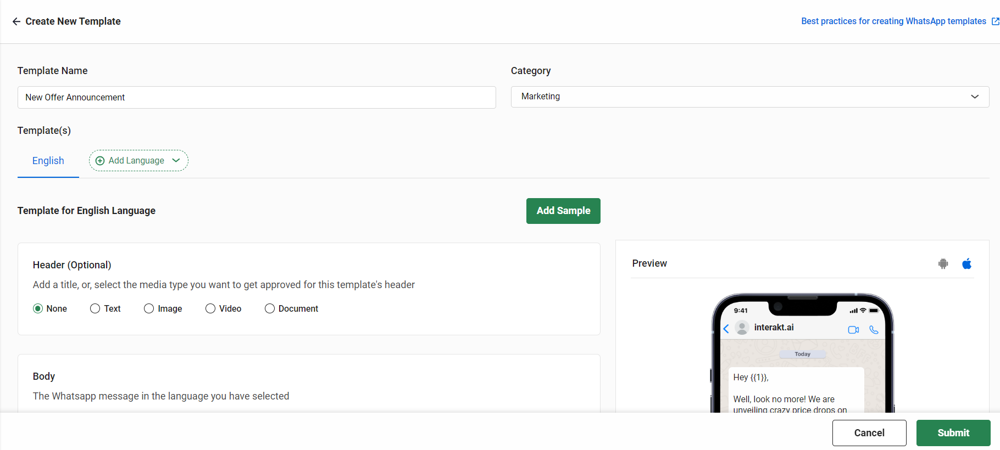This screenshot has width=1000, height=450.
Task: Click the Add Sample button
Action: coord(563,211)
